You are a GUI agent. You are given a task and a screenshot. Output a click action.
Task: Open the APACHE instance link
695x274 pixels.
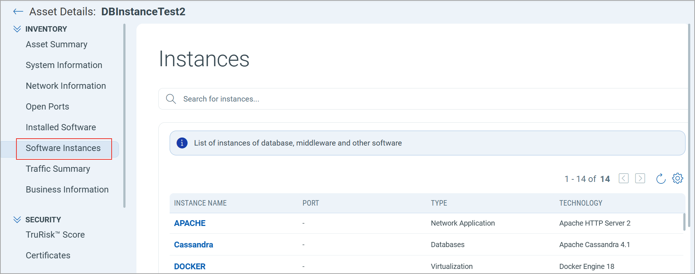click(190, 223)
